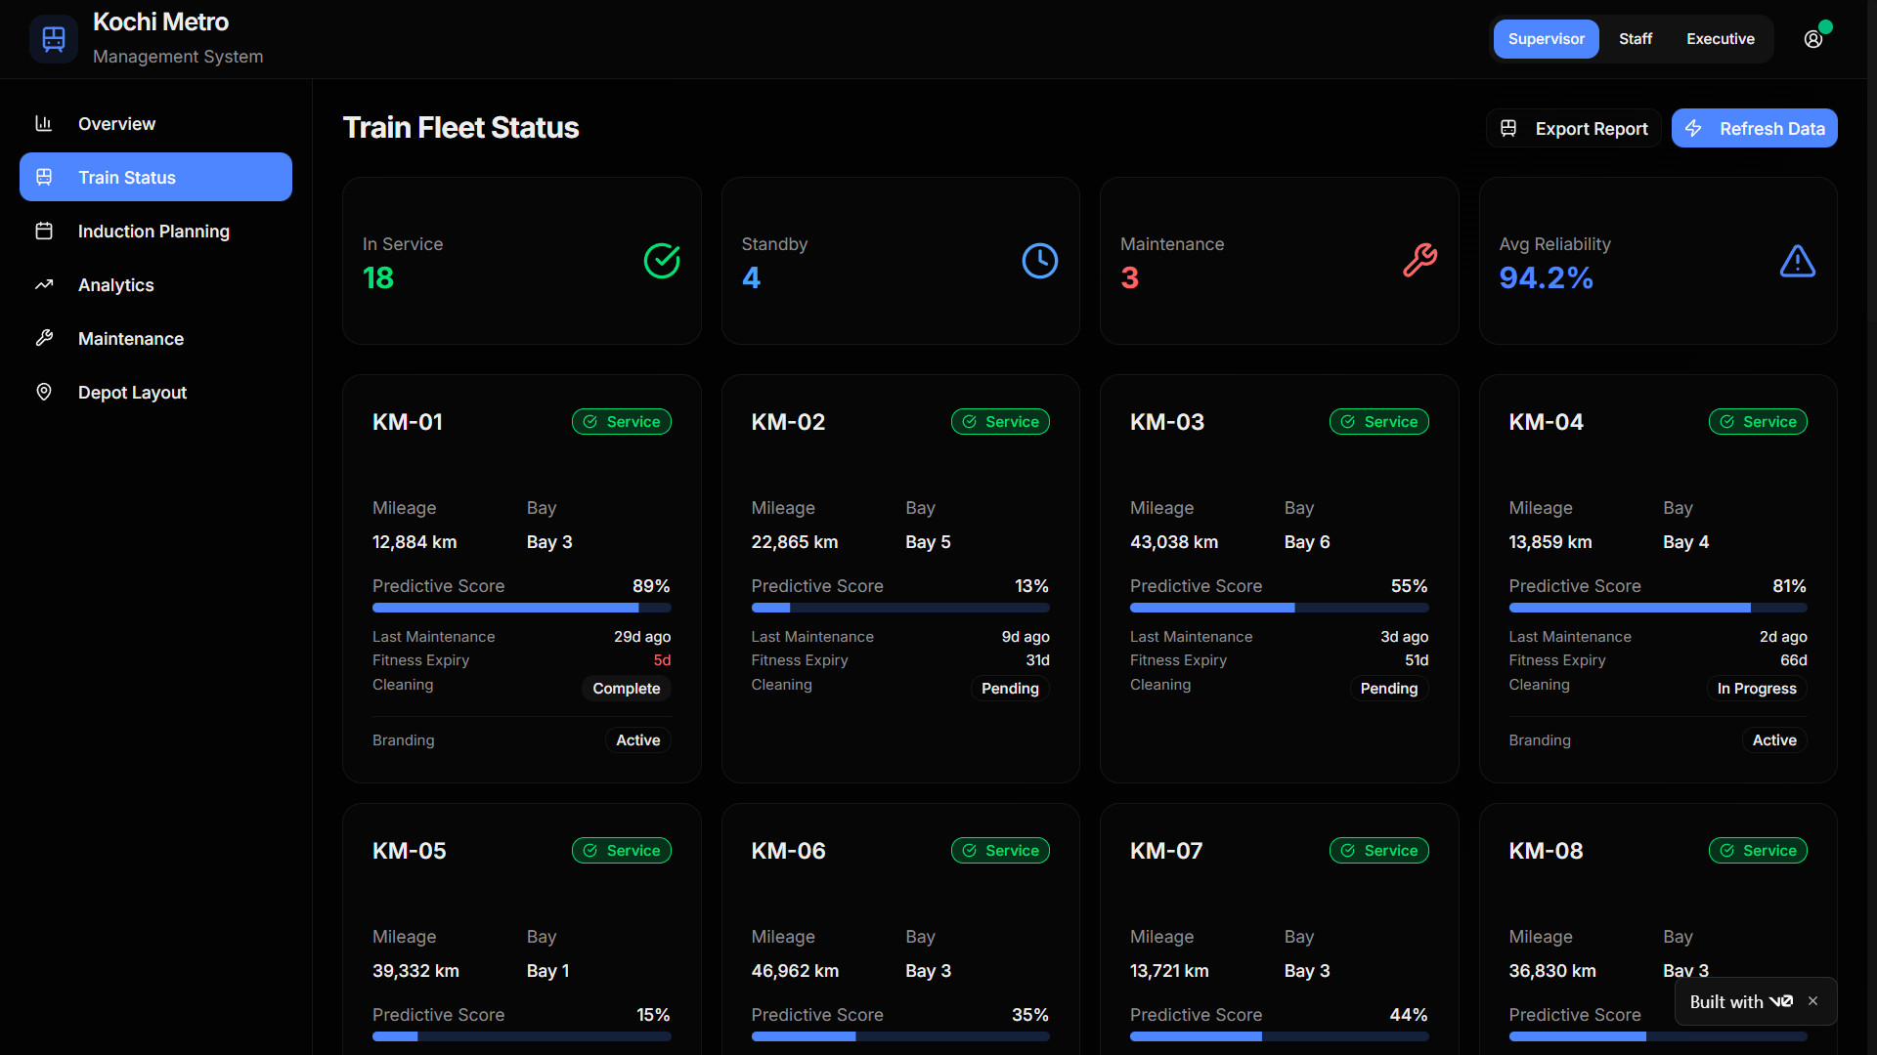
Task: Switch to the Executive role
Action: click(x=1720, y=39)
